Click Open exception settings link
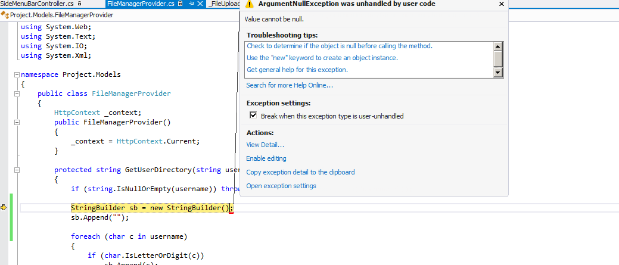This screenshot has width=619, height=265. tap(281, 186)
